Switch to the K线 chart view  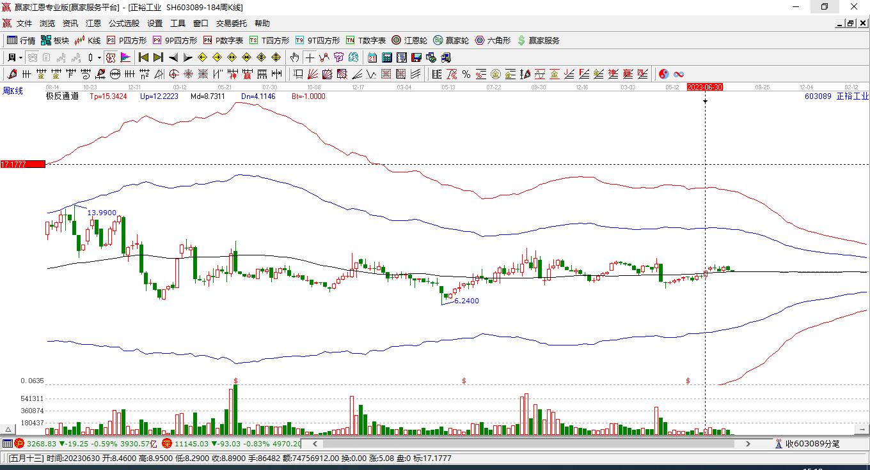(x=88, y=40)
